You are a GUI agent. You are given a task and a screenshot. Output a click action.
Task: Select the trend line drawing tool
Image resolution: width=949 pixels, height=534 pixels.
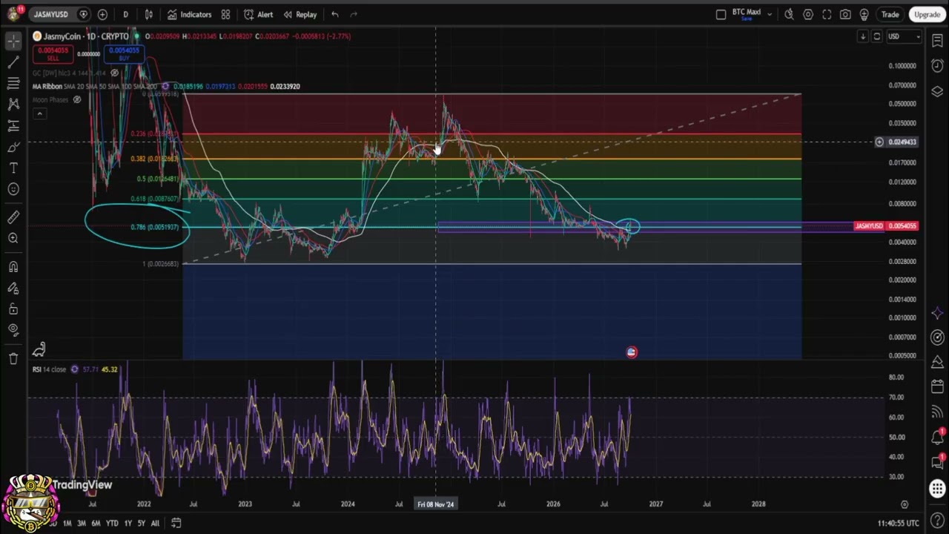tap(13, 62)
